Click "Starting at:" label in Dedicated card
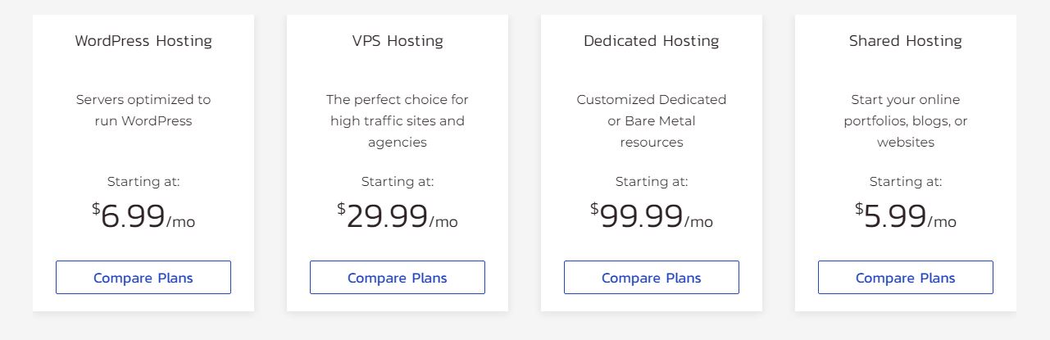Image resolution: width=1050 pixels, height=340 pixels. click(x=652, y=182)
